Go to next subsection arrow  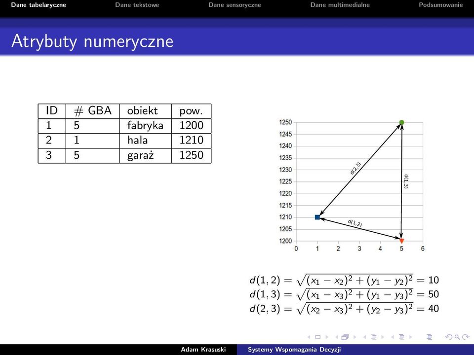click(x=383, y=337)
